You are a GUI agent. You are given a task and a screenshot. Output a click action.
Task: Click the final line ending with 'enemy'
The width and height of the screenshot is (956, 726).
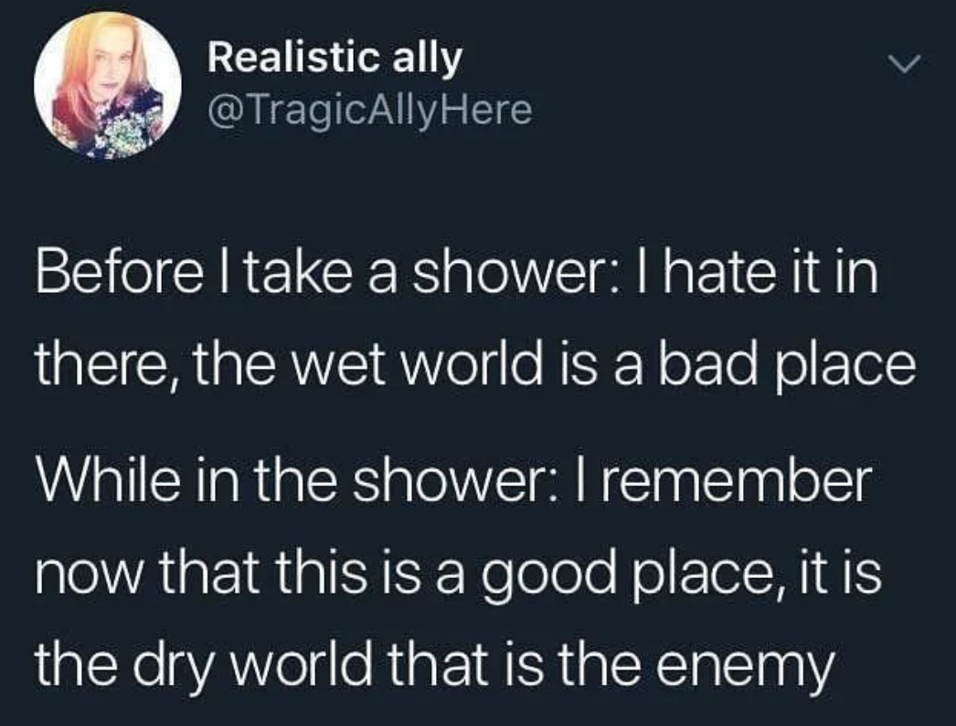click(x=435, y=667)
